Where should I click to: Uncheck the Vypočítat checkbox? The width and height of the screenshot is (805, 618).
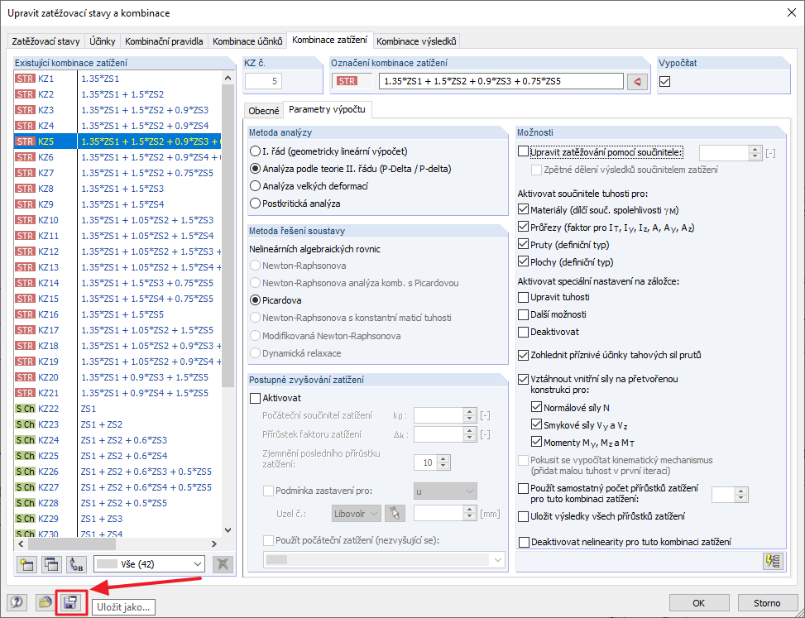click(x=665, y=81)
